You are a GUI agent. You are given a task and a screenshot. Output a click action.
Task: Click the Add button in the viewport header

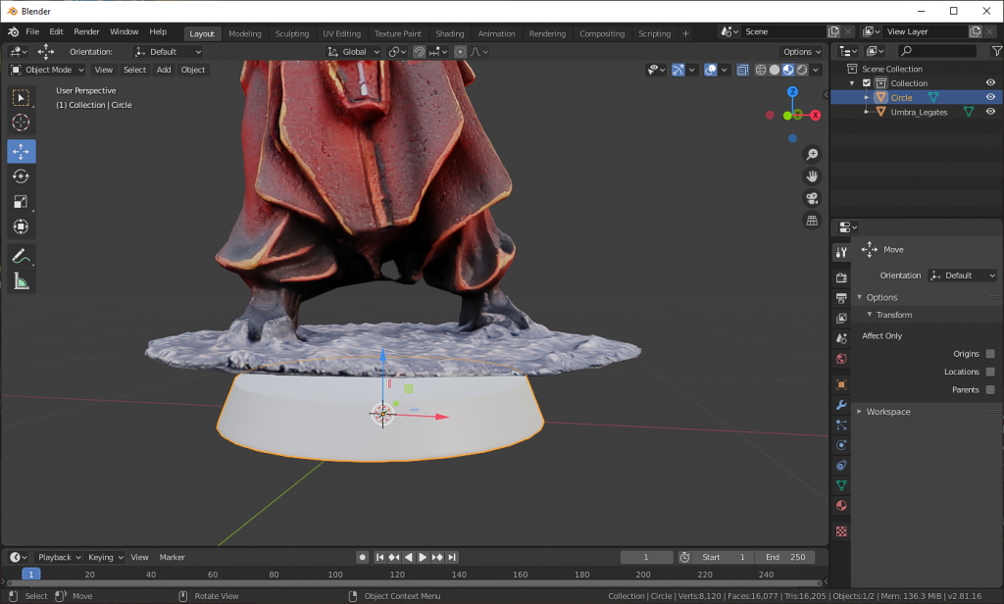[163, 70]
